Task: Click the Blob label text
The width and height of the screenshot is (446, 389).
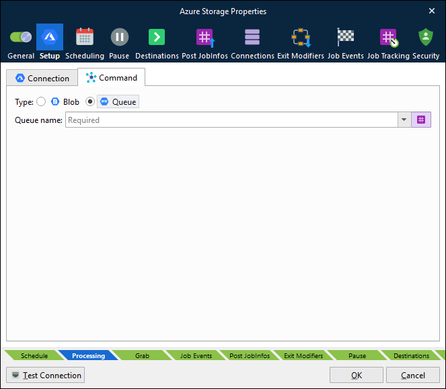Action: tap(71, 102)
